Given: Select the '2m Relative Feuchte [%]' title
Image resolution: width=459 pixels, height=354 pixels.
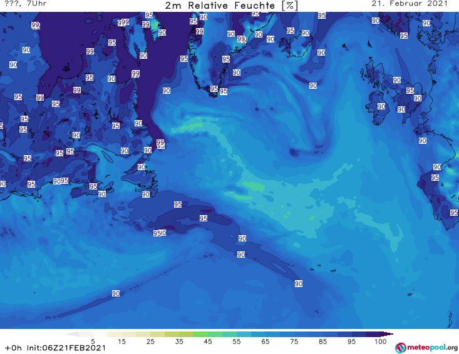Looking at the screenshot, I should 231,6.
